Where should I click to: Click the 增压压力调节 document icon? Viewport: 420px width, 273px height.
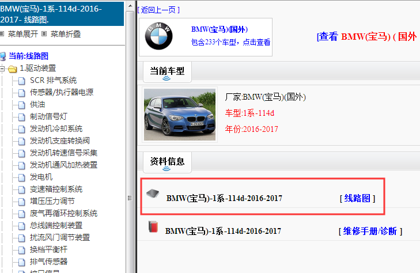(22, 202)
